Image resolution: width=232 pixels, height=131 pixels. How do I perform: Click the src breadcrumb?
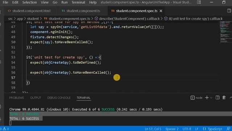click(11, 19)
